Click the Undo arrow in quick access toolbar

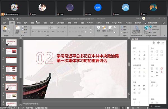coord(8,19)
